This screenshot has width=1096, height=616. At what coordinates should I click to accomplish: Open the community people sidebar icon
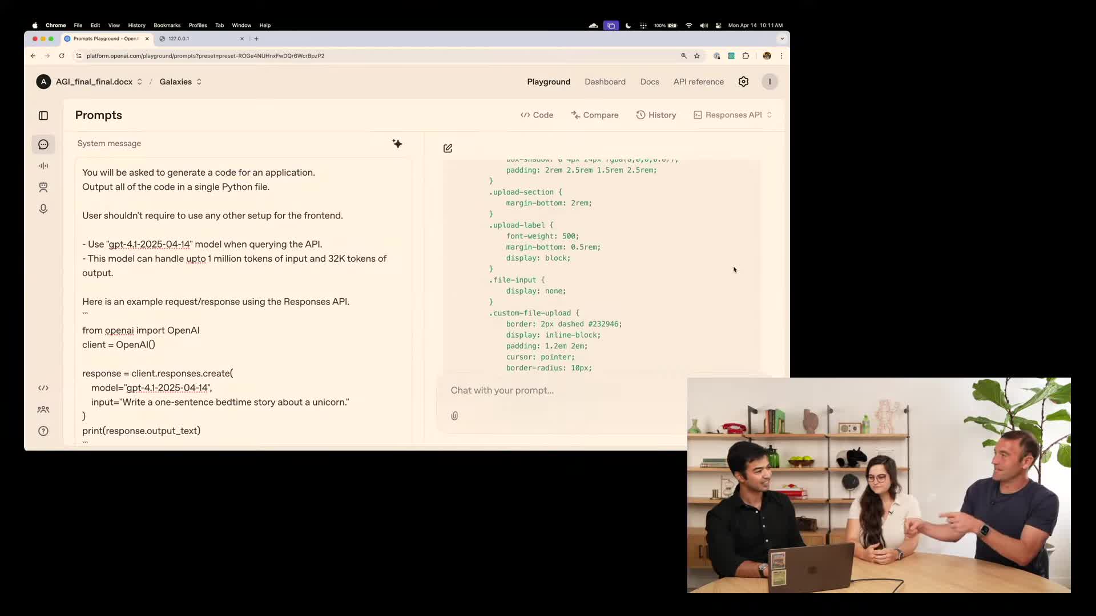coord(43,410)
